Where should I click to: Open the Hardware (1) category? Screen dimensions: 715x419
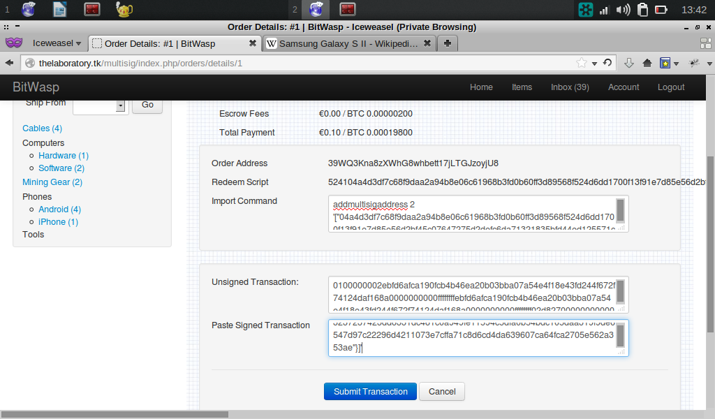(64, 156)
